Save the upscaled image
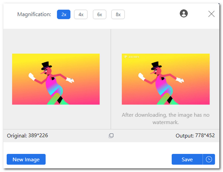The height and width of the screenshot is (172, 223). (187, 159)
